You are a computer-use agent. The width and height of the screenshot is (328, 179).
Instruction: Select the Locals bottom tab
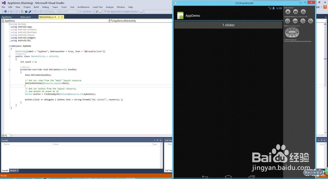[5, 170]
